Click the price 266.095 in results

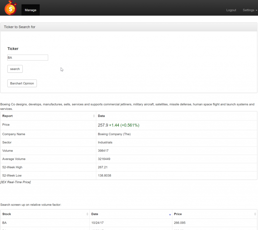[180, 223]
